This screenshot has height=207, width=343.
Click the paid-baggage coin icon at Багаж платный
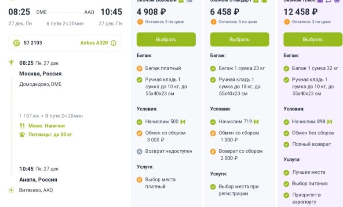pos(139,68)
